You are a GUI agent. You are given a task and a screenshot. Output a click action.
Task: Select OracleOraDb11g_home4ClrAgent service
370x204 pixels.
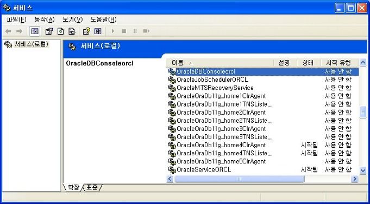click(221, 145)
